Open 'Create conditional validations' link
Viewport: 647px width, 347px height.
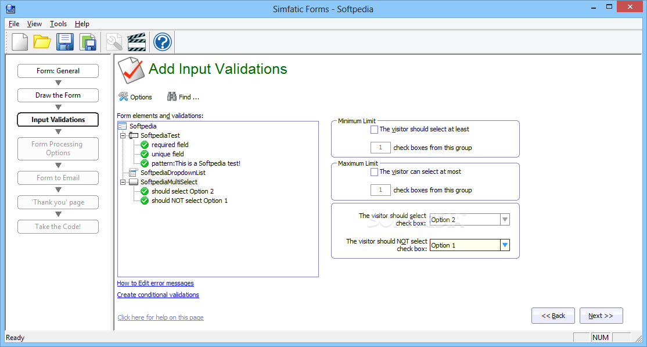pos(158,295)
